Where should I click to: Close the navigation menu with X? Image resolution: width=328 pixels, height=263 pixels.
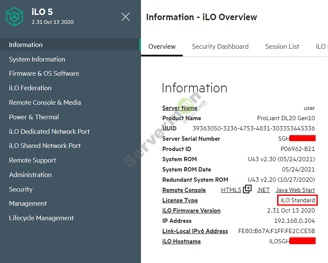[126, 17]
